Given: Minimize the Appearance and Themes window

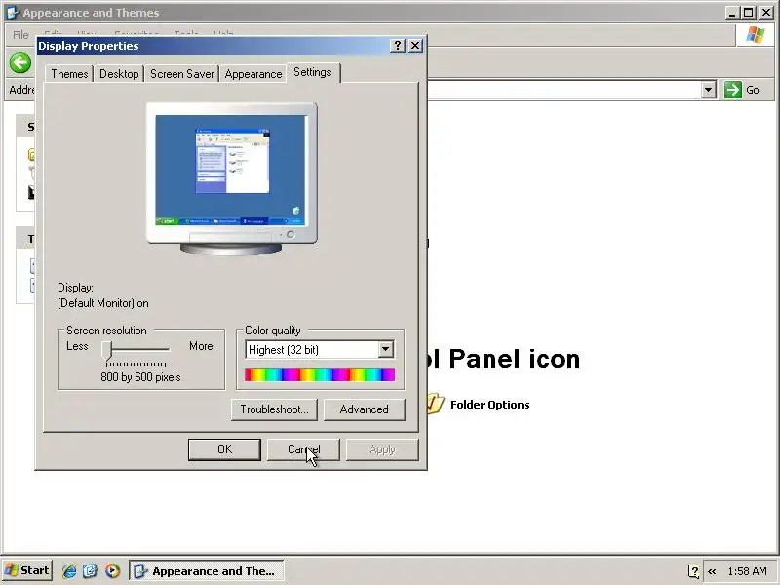Looking at the screenshot, I should (x=732, y=13).
